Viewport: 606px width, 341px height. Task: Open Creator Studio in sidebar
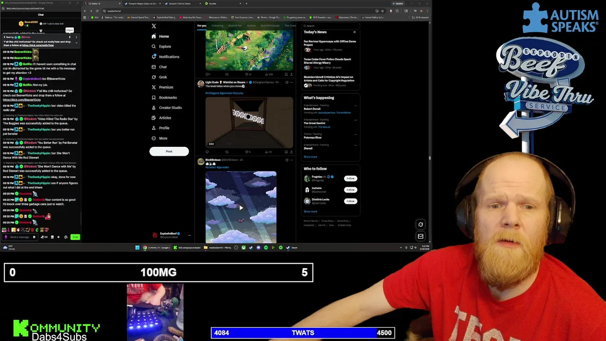click(x=166, y=108)
